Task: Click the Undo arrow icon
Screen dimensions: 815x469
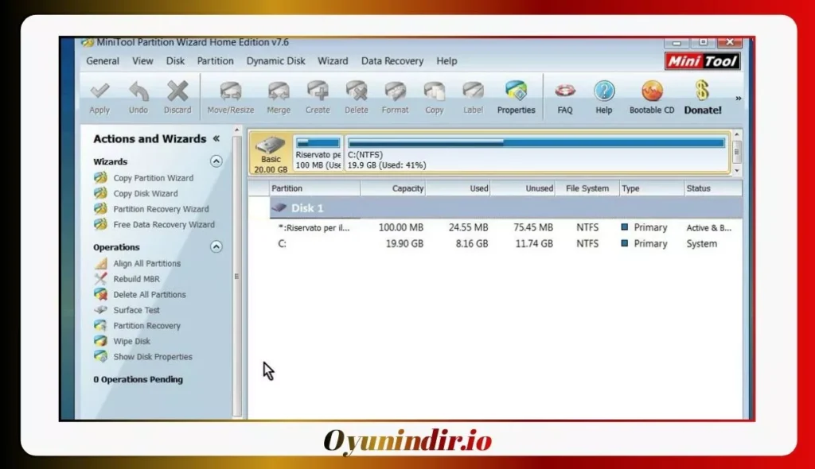Action: [138, 92]
